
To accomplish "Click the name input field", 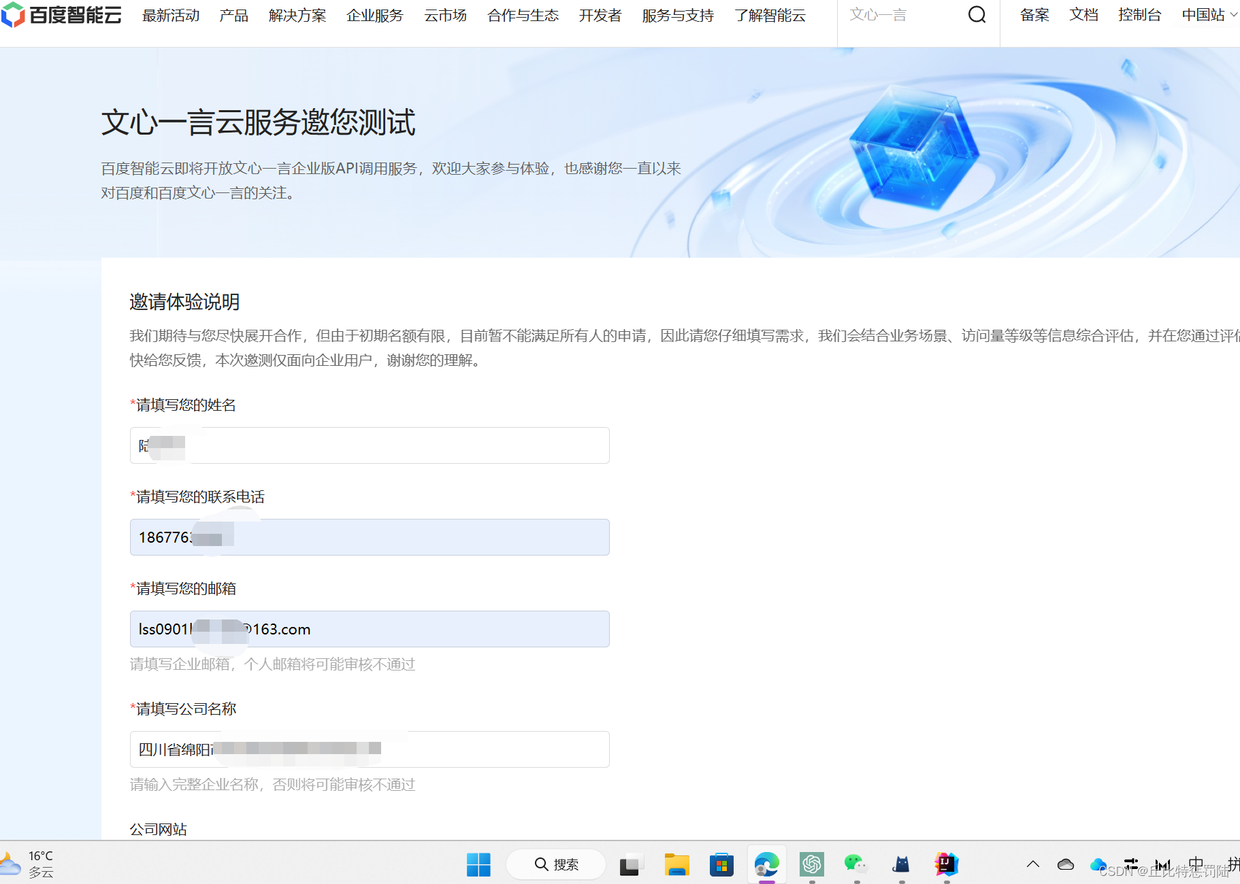I will [x=370, y=445].
